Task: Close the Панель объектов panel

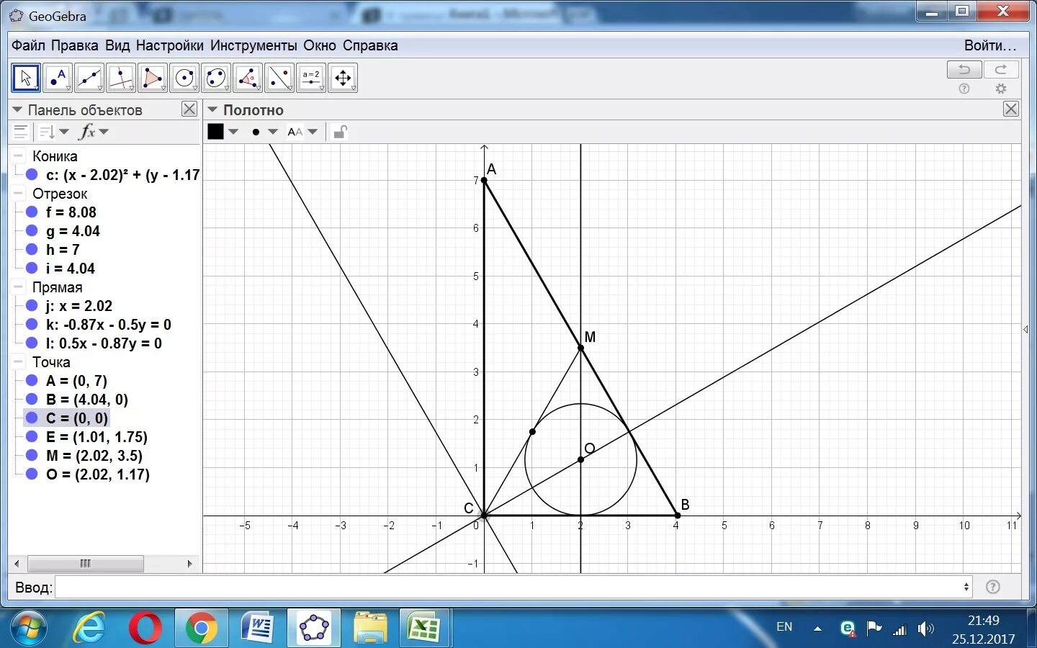Action: point(189,109)
